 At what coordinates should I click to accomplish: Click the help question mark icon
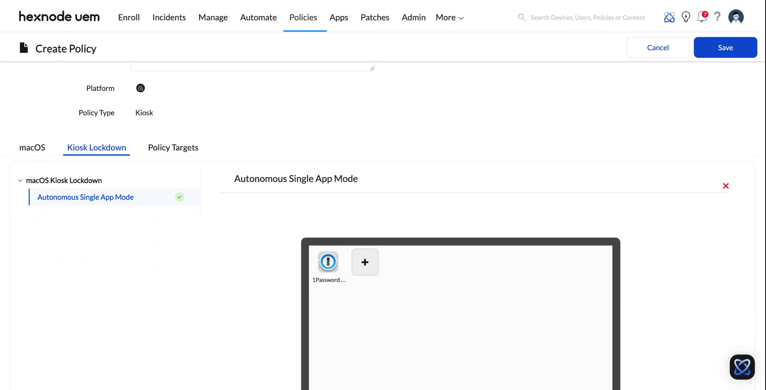click(717, 17)
